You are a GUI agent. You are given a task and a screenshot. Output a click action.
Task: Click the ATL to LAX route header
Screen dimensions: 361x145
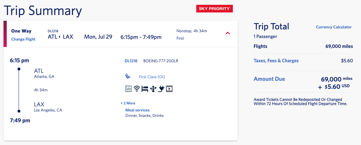click(60, 37)
